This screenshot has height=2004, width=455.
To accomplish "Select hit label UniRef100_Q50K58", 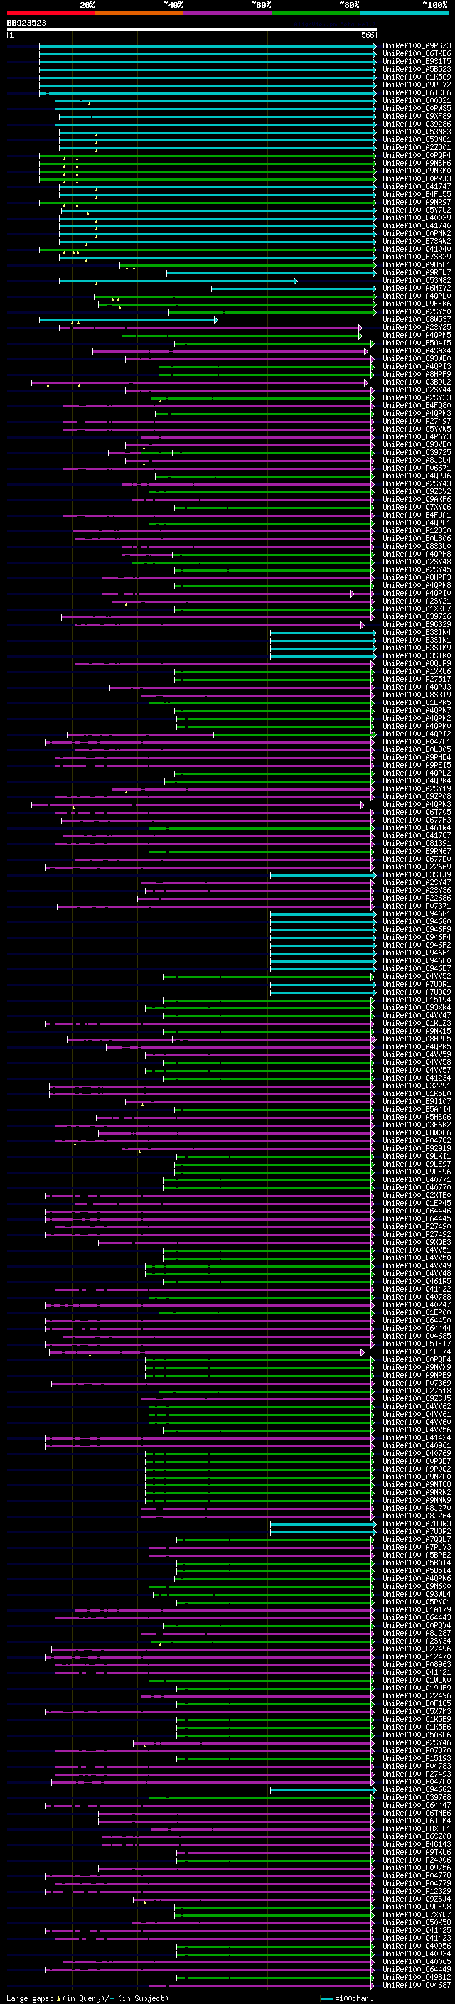I will click(417, 1923).
